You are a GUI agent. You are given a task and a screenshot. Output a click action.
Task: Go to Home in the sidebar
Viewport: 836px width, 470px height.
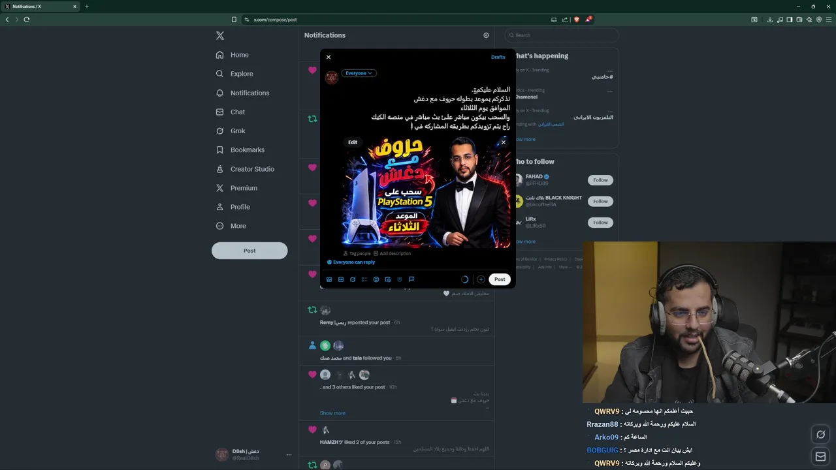coord(233,55)
